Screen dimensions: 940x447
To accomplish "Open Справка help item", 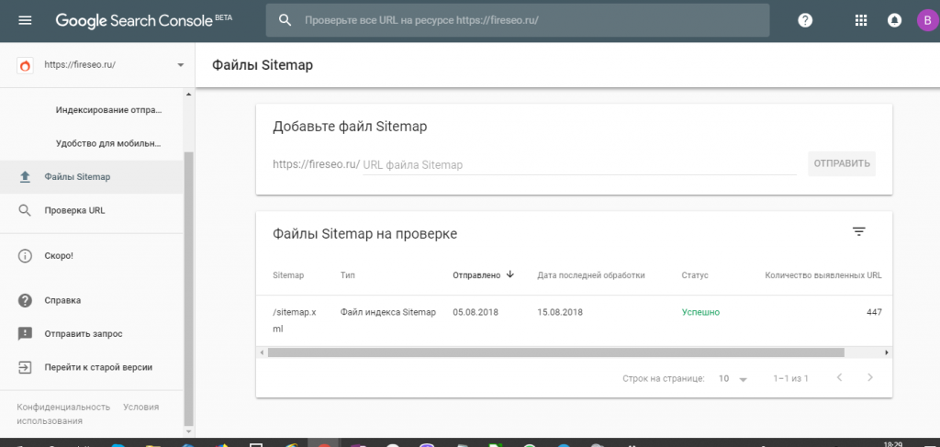I will click(62, 300).
